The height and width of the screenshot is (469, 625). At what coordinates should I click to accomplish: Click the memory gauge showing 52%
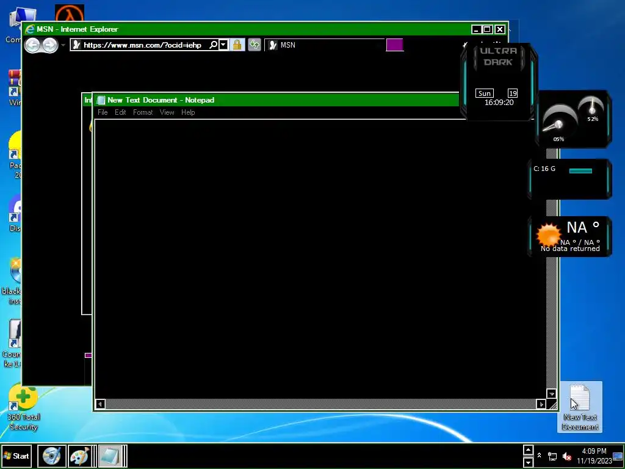coord(592,107)
